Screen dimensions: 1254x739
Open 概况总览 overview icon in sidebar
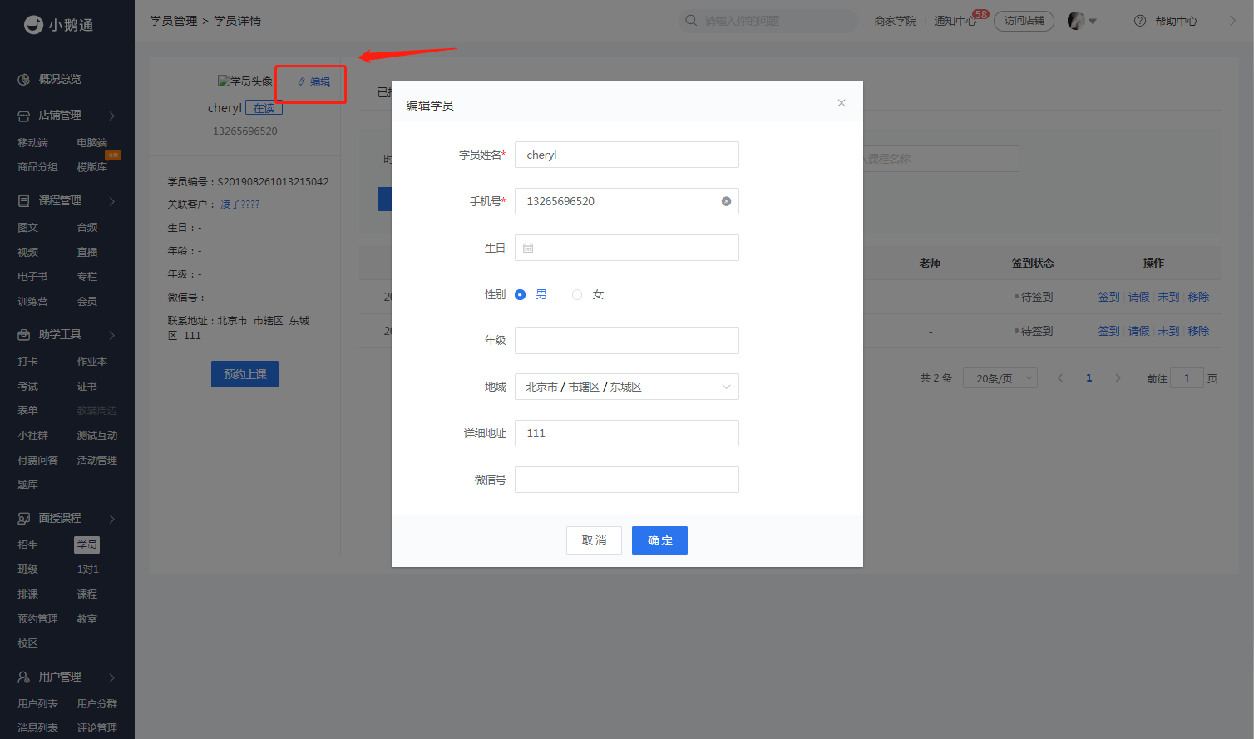click(24, 80)
